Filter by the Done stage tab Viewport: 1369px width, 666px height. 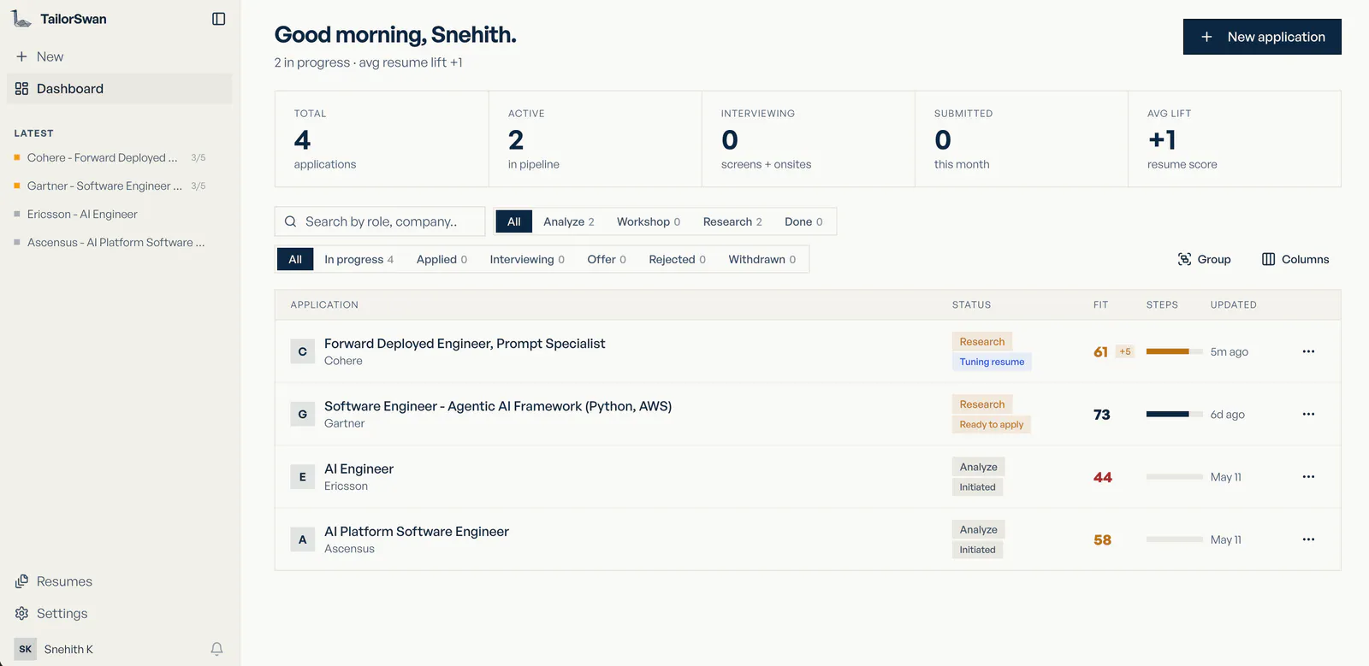click(x=803, y=221)
